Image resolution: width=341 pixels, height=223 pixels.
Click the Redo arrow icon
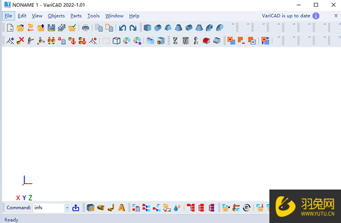[133, 28]
